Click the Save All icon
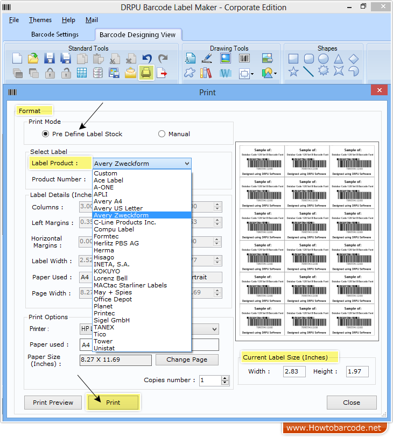 66,59
